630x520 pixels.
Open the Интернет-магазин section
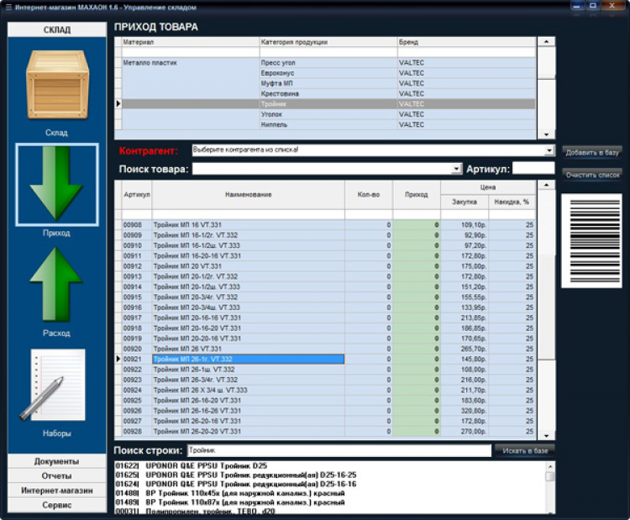(56, 491)
